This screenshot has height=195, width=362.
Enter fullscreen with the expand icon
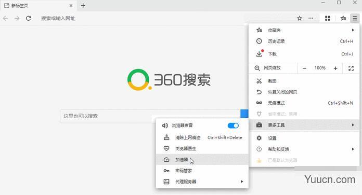351,68
